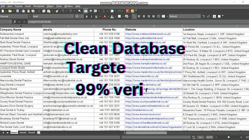Apply the yellow background fill color
The width and height of the screenshot is (249, 140).
coord(112,16)
